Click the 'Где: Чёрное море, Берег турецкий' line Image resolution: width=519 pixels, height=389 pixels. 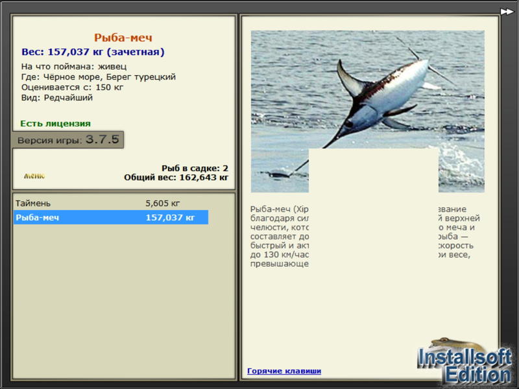coord(99,77)
